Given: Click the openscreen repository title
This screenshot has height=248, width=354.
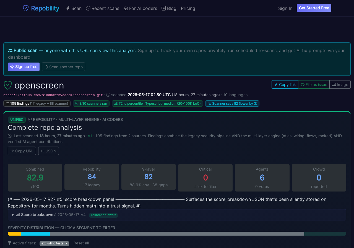Looking at the screenshot, I should pyautogui.click(x=39, y=85).
